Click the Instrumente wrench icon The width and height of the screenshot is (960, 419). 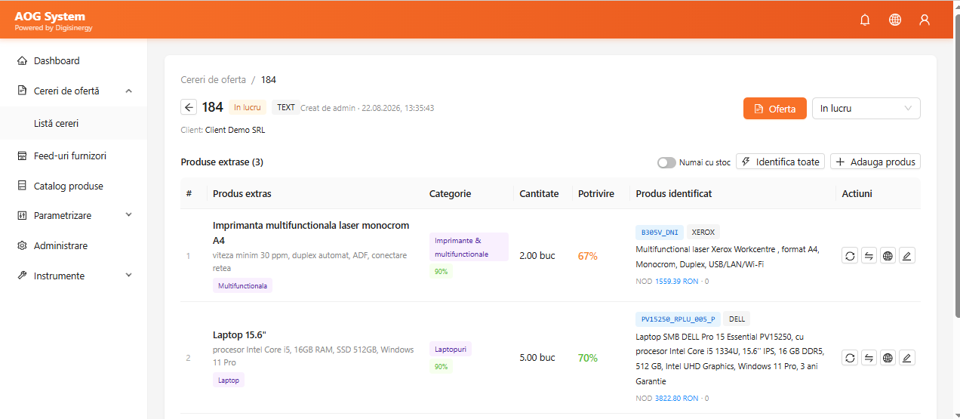click(x=22, y=276)
